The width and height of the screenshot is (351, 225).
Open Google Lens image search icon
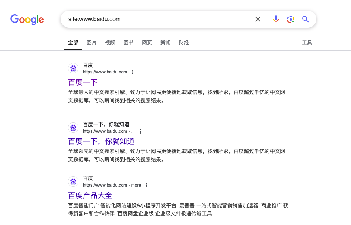(291, 19)
